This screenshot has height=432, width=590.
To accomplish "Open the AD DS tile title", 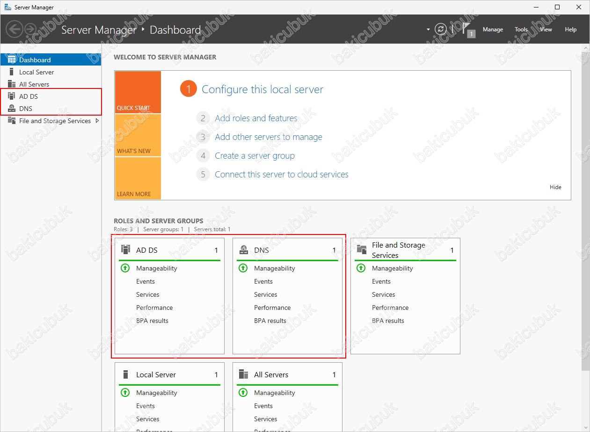I will coord(146,250).
